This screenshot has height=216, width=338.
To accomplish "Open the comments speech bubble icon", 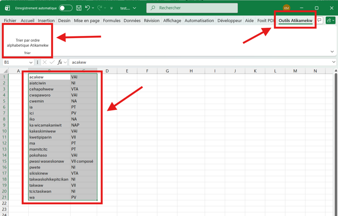I will 319,20.
